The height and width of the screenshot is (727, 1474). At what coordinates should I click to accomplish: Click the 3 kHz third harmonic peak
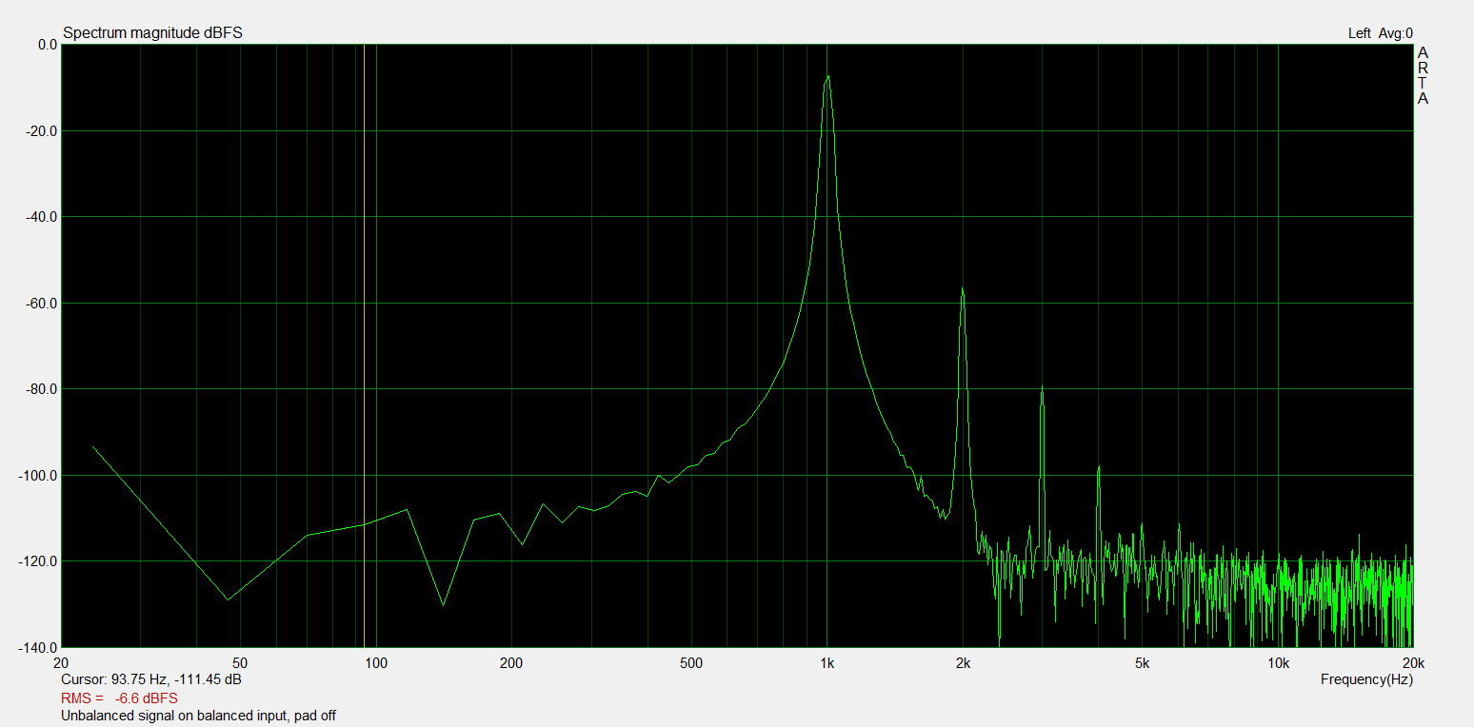point(1042,387)
